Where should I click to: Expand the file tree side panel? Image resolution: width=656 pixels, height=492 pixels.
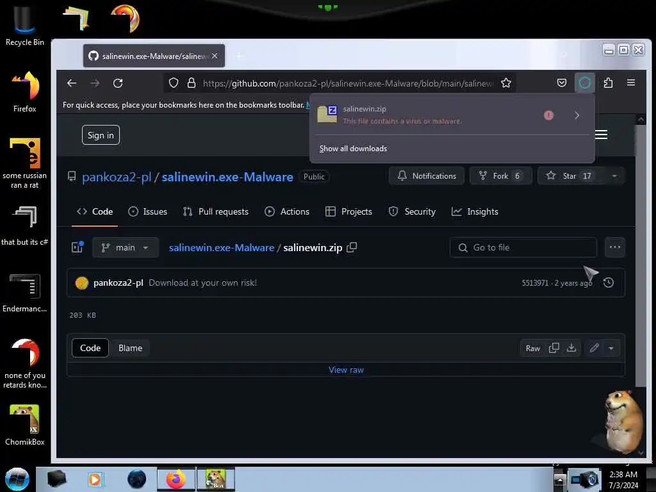pyautogui.click(x=78, y=247)
